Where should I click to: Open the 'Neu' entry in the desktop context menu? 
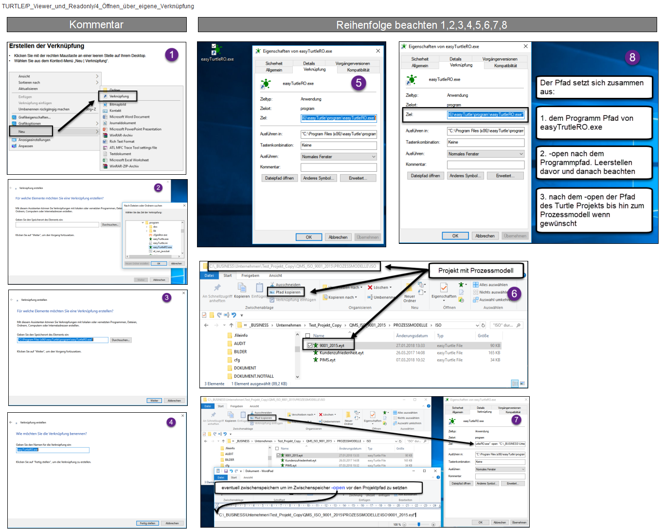(31, 131)
